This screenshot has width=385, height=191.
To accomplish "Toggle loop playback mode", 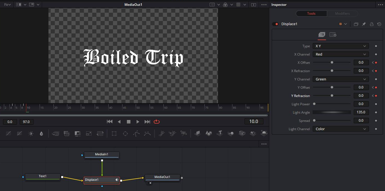I will coord(156,122).
